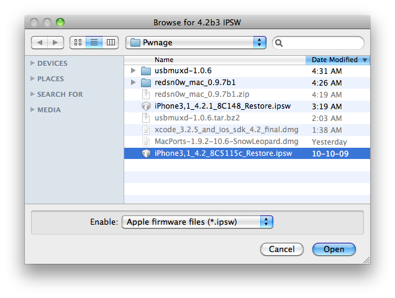Switch to icon grid view
Viewport: 395px width, 298px height.
[78, 42]
